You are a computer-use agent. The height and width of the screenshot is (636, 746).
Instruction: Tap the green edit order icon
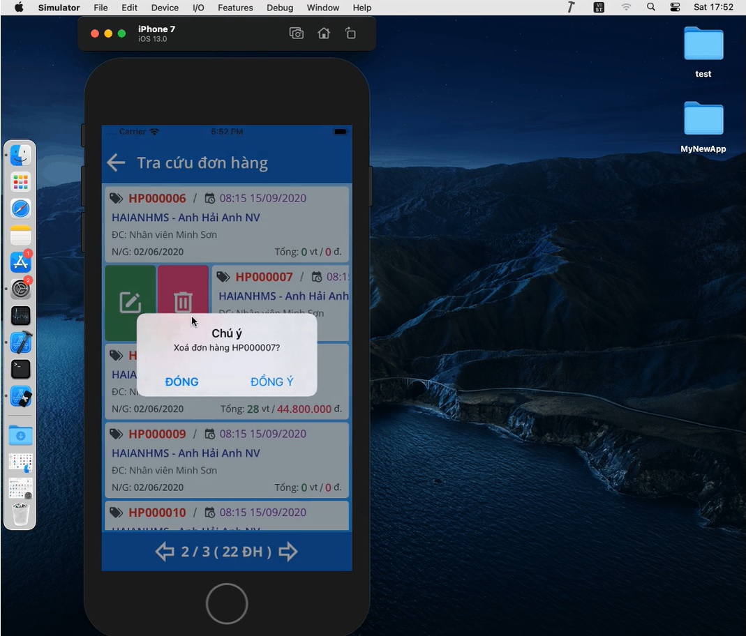coord(130,302)
